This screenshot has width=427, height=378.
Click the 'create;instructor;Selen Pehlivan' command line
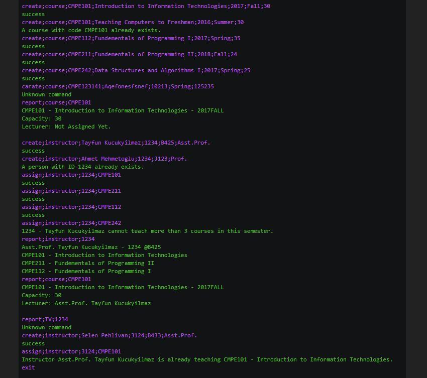click(110, 335)
